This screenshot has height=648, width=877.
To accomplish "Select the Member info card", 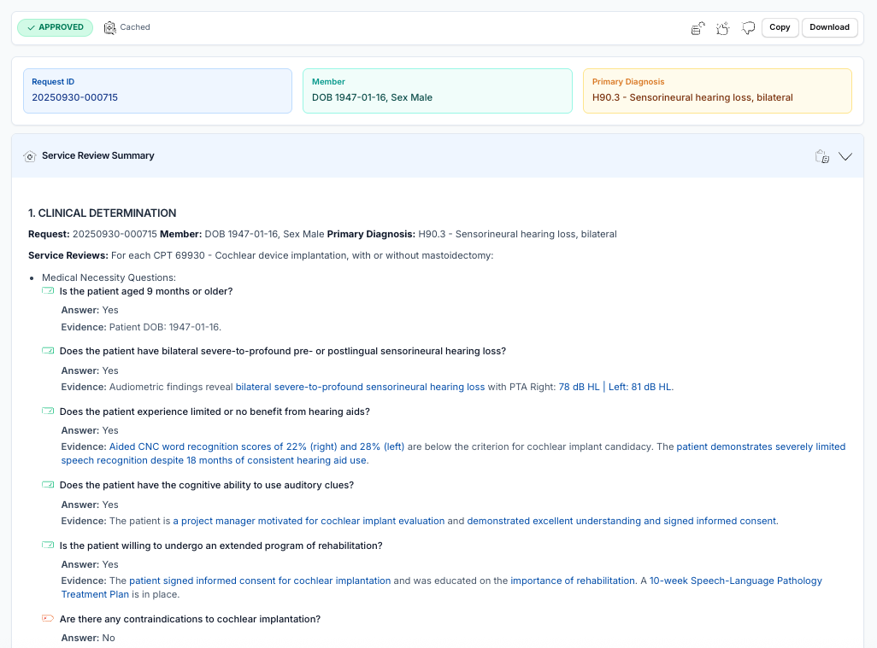I will tap(437, 90).
